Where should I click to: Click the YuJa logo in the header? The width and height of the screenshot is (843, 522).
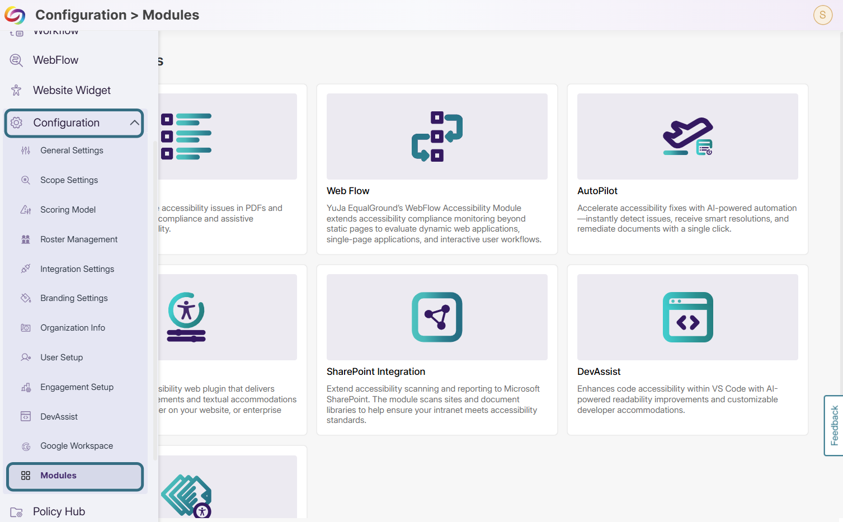point(15,15)
